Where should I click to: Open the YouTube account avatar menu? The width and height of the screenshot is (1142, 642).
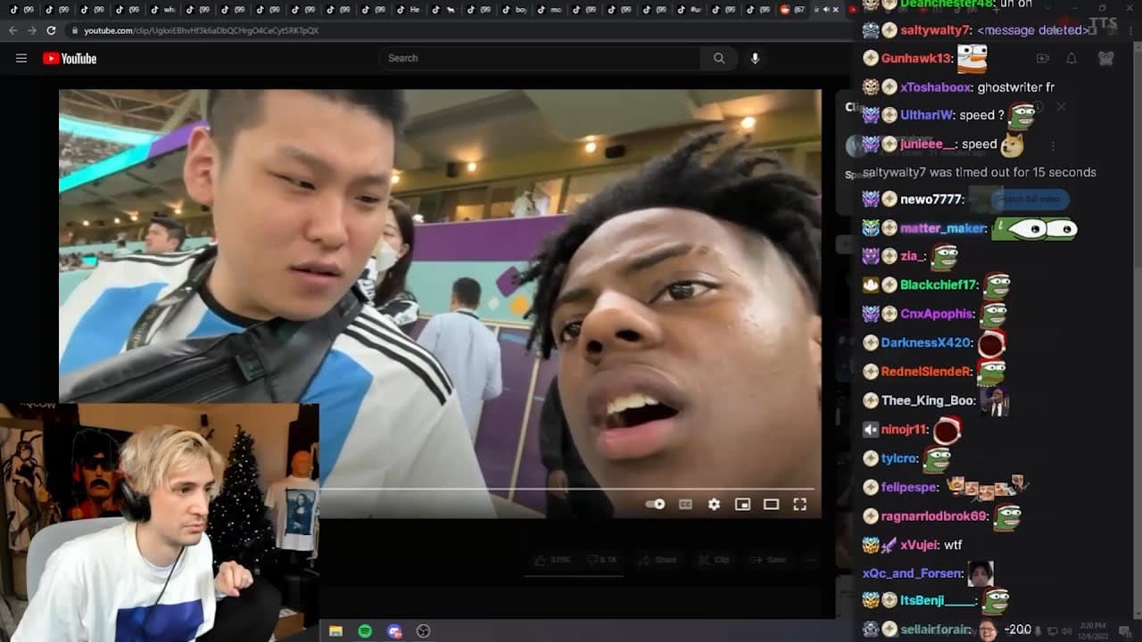tap(1105, 59)
